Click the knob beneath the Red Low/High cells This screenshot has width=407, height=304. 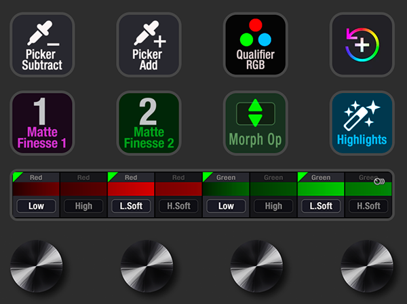(x=37, y=267)
